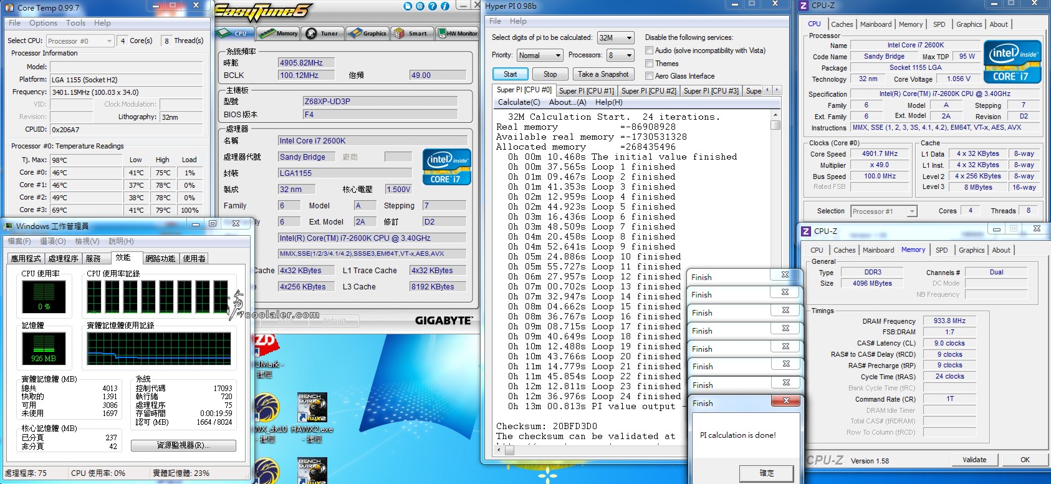Open the Processors 8 dropdown

[x=620, y=56]
